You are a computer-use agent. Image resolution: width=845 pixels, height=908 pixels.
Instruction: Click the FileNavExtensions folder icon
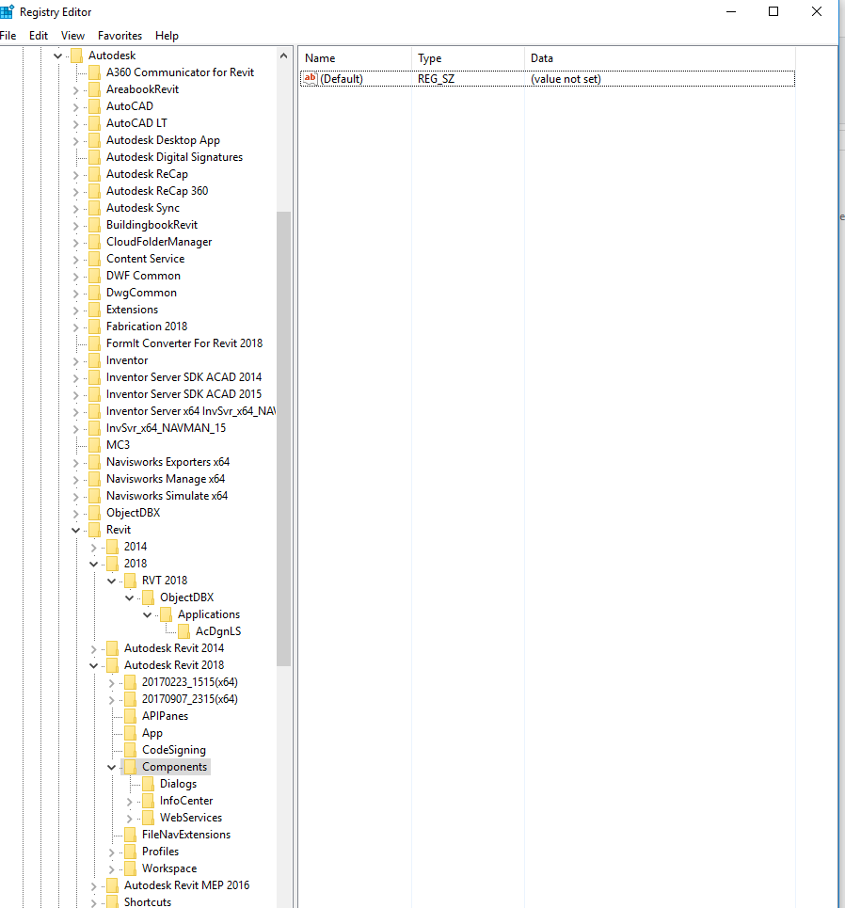pyautogui.click(x=130, y=835)
